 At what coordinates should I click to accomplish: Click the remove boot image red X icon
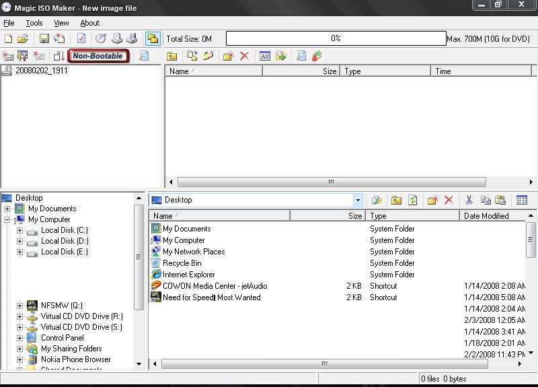(39, 56)
